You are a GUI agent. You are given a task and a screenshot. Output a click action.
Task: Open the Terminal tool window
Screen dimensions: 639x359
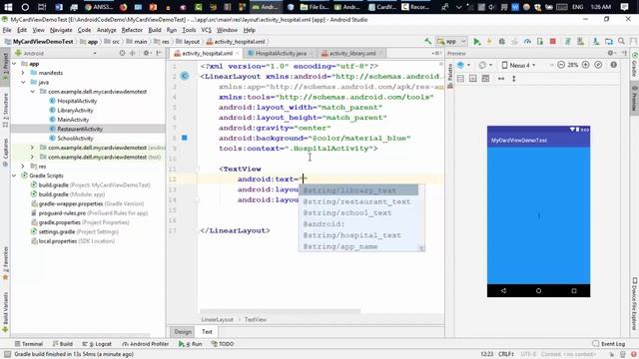tap(29, 344)
